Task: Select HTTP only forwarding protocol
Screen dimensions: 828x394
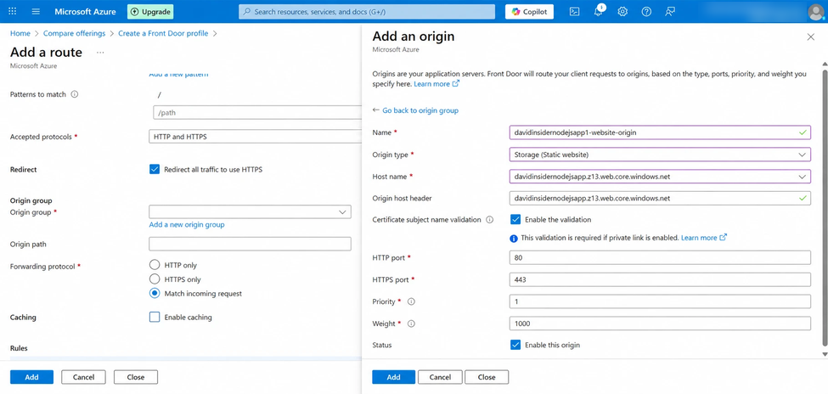Action: click(x=155, y=265)
